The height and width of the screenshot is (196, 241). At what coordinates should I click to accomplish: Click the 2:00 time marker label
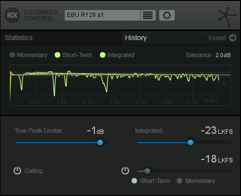point(114,102)
